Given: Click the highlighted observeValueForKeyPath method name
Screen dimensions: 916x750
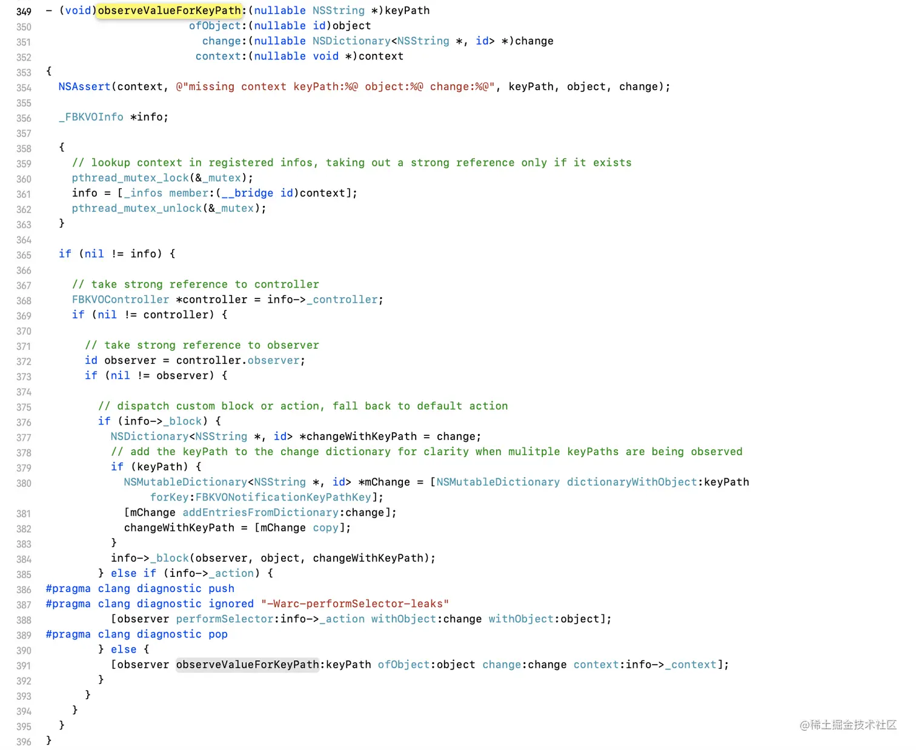Looking at the screenshot, I should point(168,10).
